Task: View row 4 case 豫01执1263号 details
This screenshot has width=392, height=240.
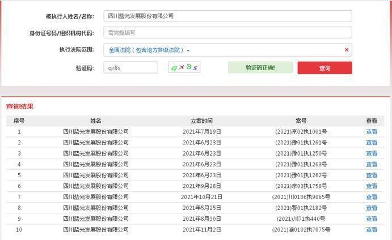Action: (x=371, y=165)
